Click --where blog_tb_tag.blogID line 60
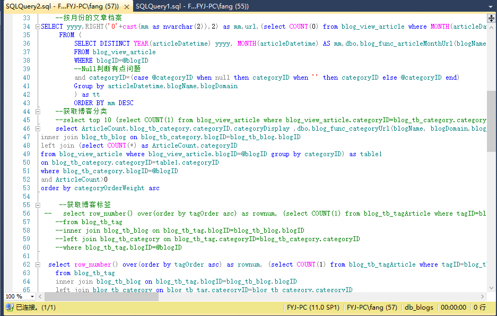 118,247
